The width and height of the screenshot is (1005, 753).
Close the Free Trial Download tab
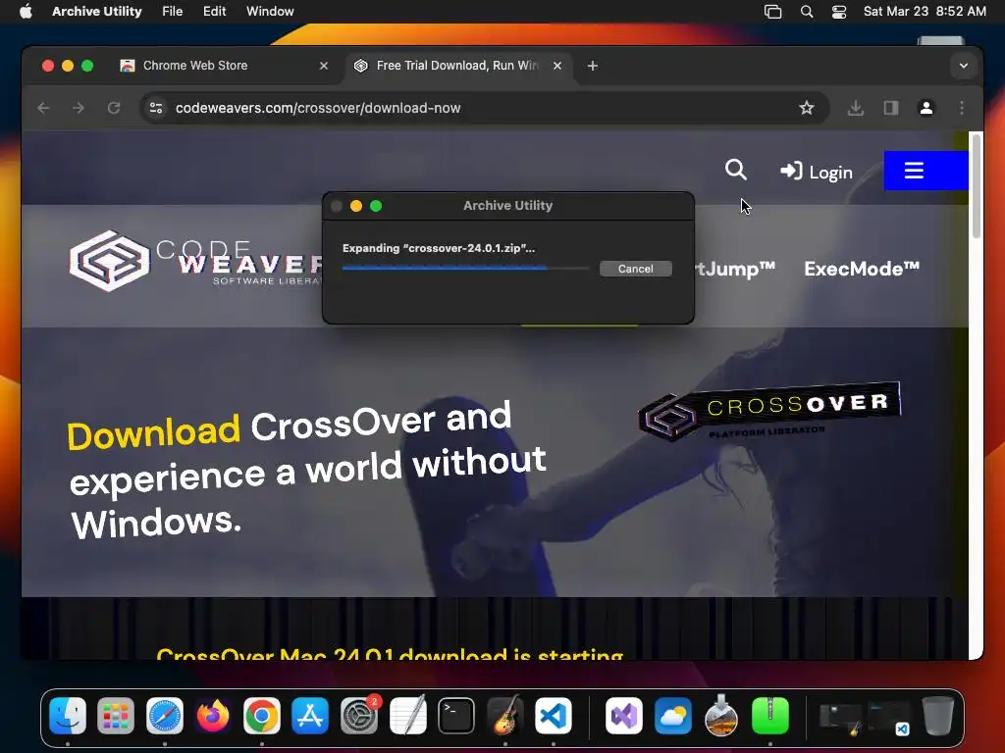[x=557, y=66]
